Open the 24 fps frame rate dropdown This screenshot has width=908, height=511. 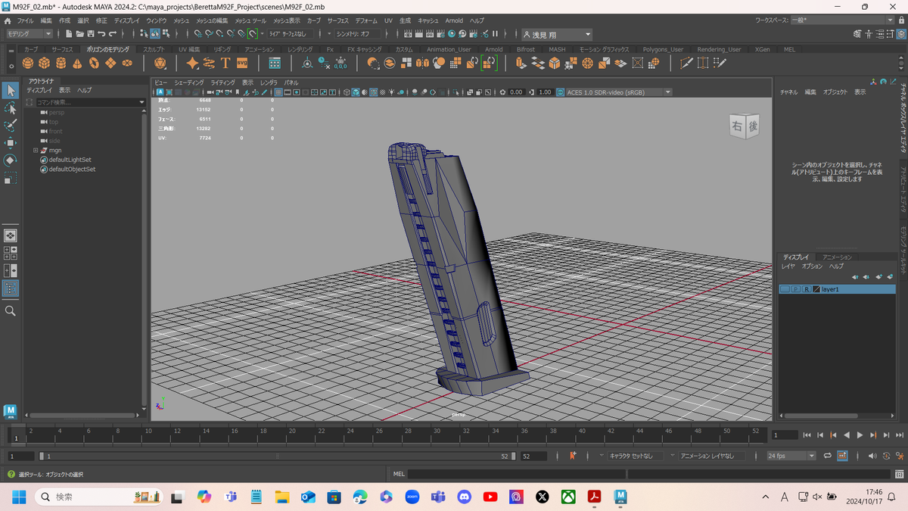[x=791, y=456]
